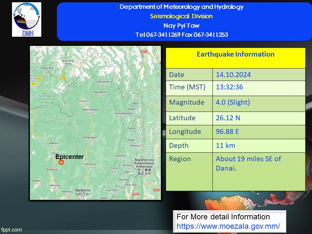Screen dimensions: 312x234
Task: Click the Seismological Division heading
Action: coord(181,16)
